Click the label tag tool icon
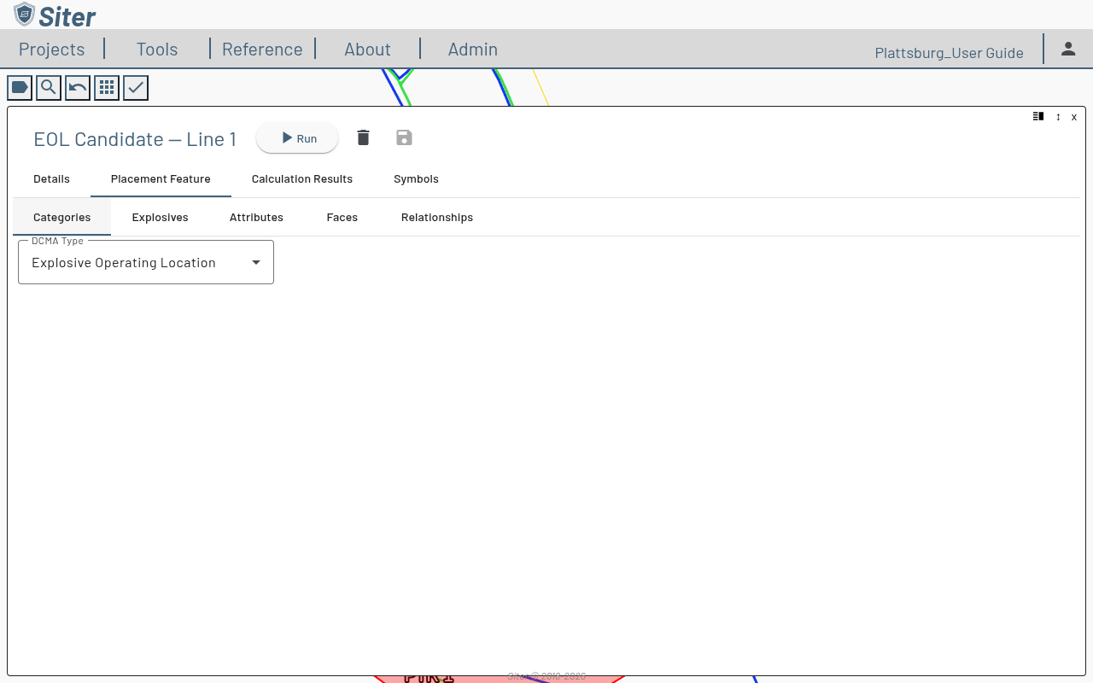1093x683 pixels. [x=20, y=88]
